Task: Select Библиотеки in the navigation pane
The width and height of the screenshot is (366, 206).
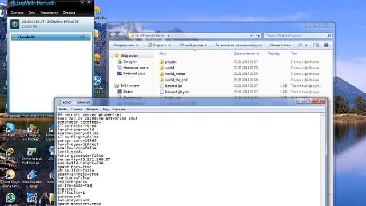Action: click(127, 85)
